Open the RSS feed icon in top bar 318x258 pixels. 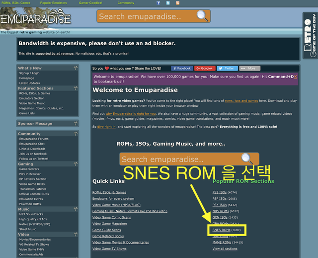click(x=178, y=3)
